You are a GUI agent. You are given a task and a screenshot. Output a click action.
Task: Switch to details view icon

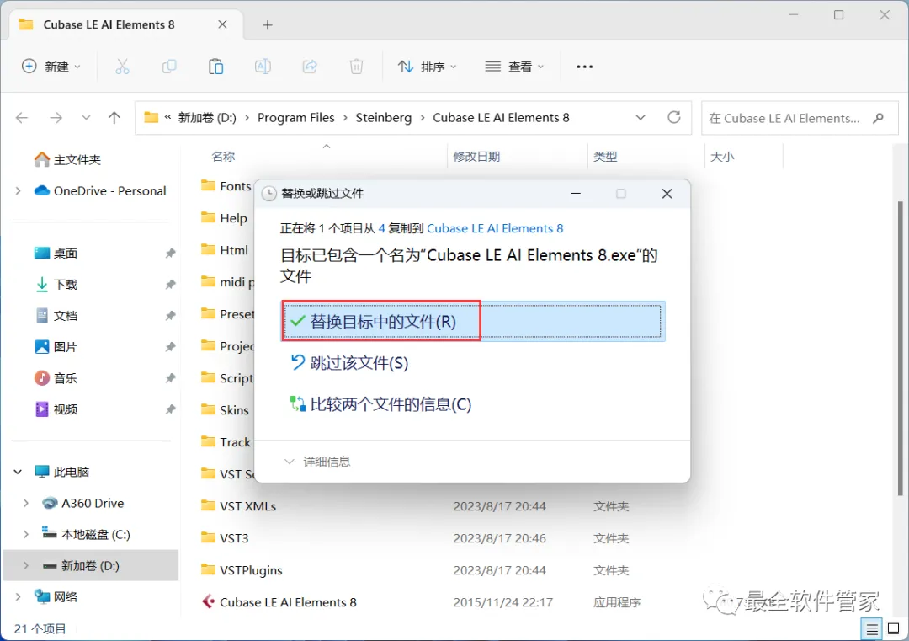coord(871,629)
